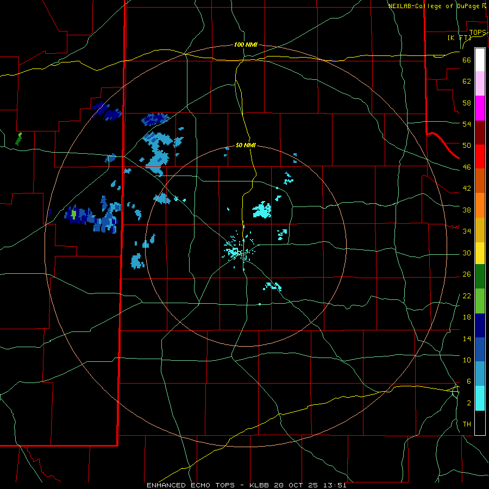Click the legend value "6"
The height and width of the screenshot is (489, 489).
coord(468,381)
